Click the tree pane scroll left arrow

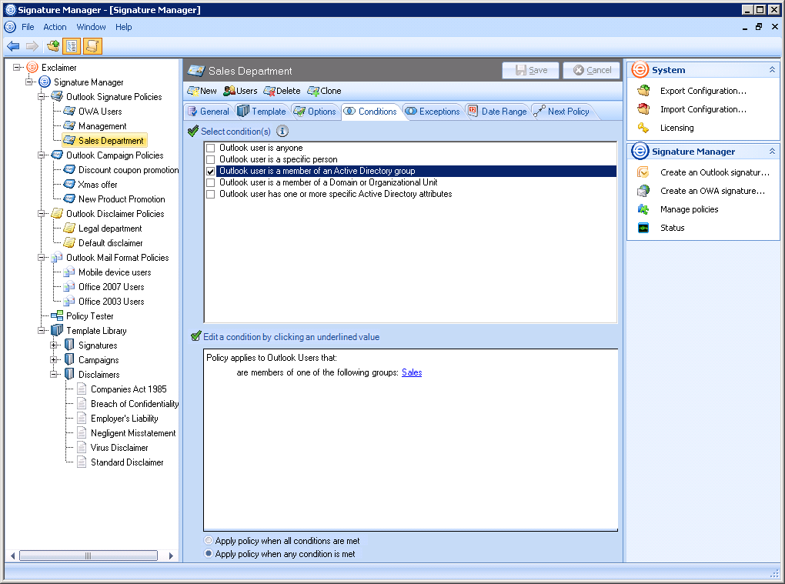point(12,556)
